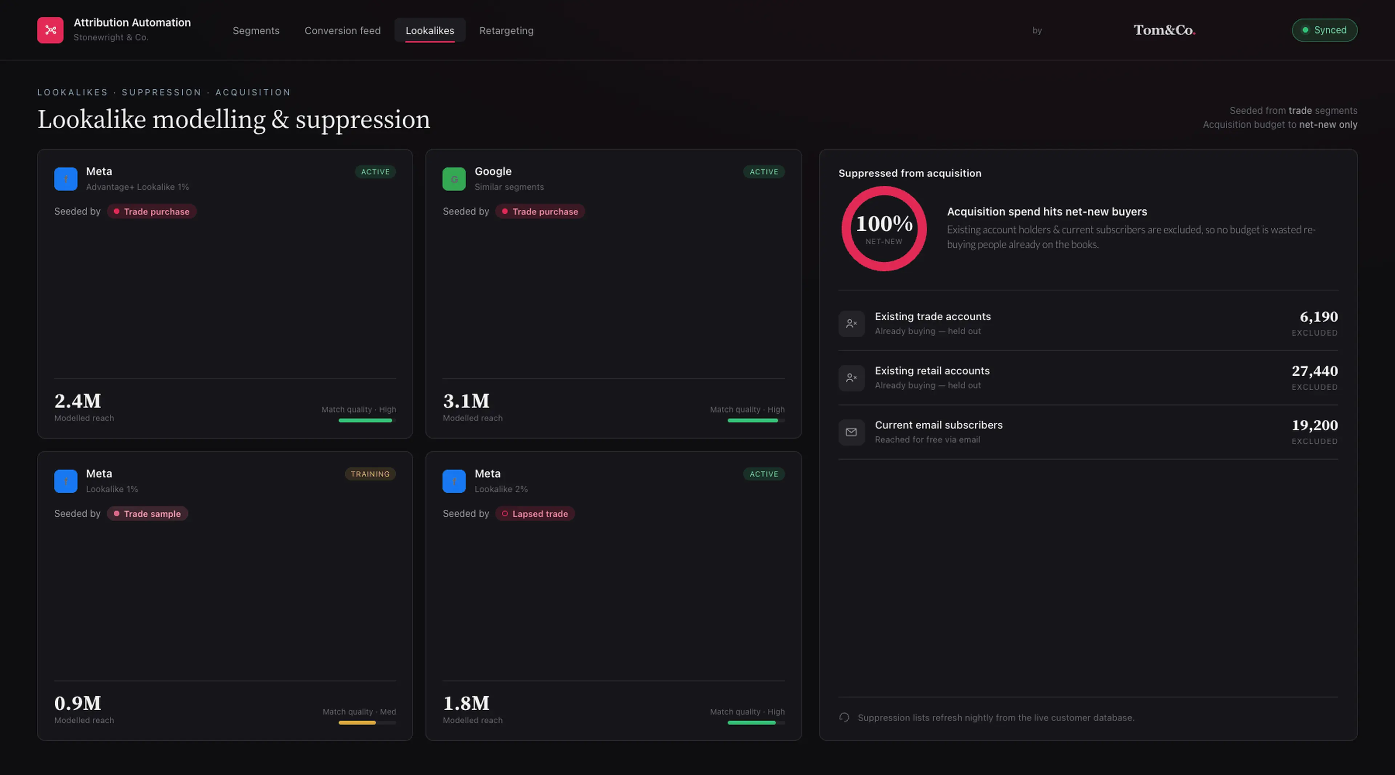Go to the Retargeting tab
The image size is (1395, 775).
[x=506, y=30]
